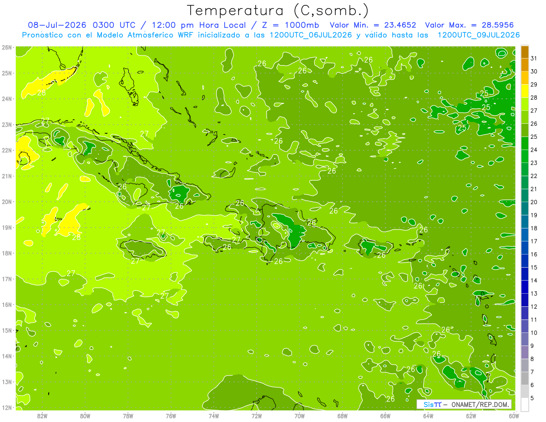This screenshot has width=546, height=422.
Task: Click the 66W longitude axis label
Action: (385, 415)
